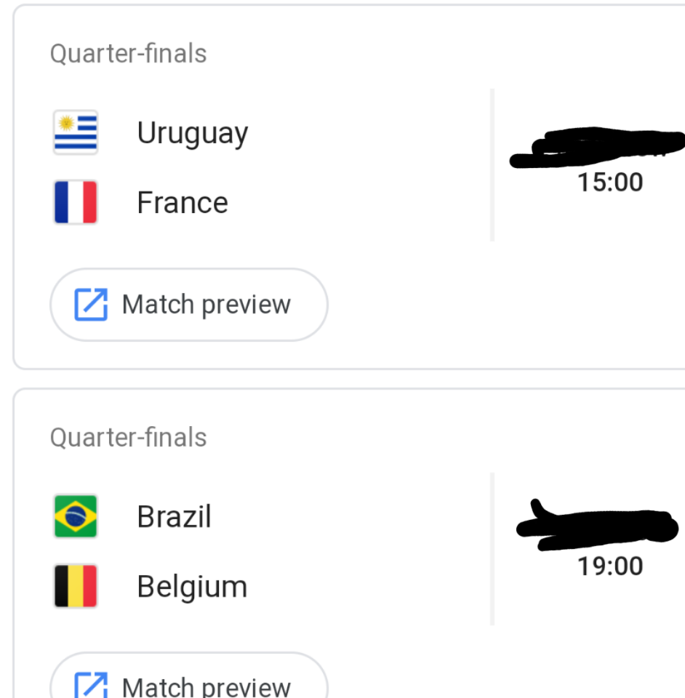Click the Belgium flag icon
Screen dimensions: 685x698
click(76, 586)
